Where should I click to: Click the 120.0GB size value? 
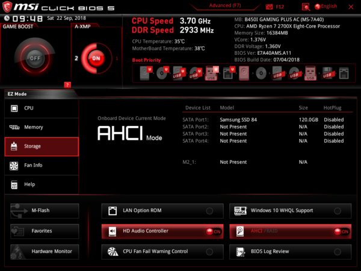point(308,120)
